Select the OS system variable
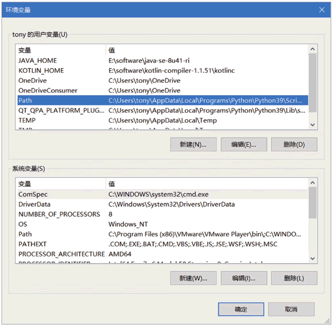 [x=163, y=224]
